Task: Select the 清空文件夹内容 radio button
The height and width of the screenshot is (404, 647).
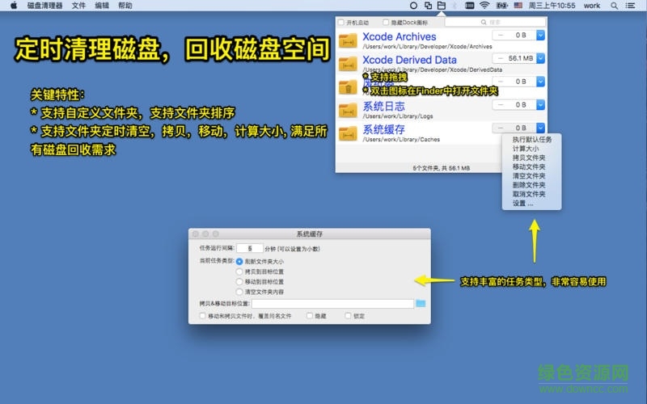Action: (x=239, y=291)
